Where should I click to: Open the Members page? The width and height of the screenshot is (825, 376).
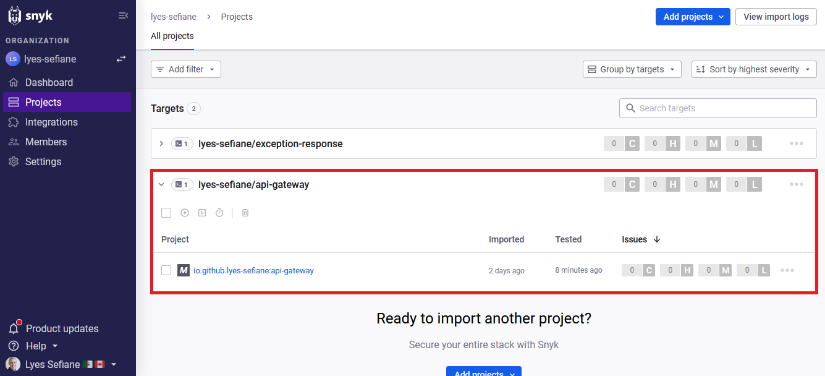tap(67, 142)
